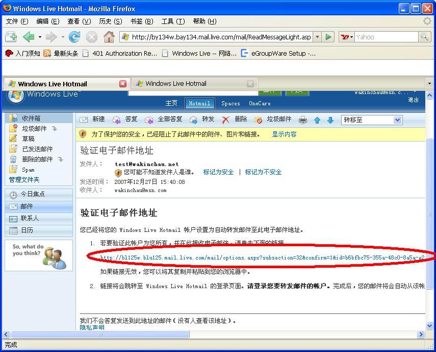This screenshot has height=352, width=436.
Task: Go to previous message with up arrow
Action: [x=317, y=120]
